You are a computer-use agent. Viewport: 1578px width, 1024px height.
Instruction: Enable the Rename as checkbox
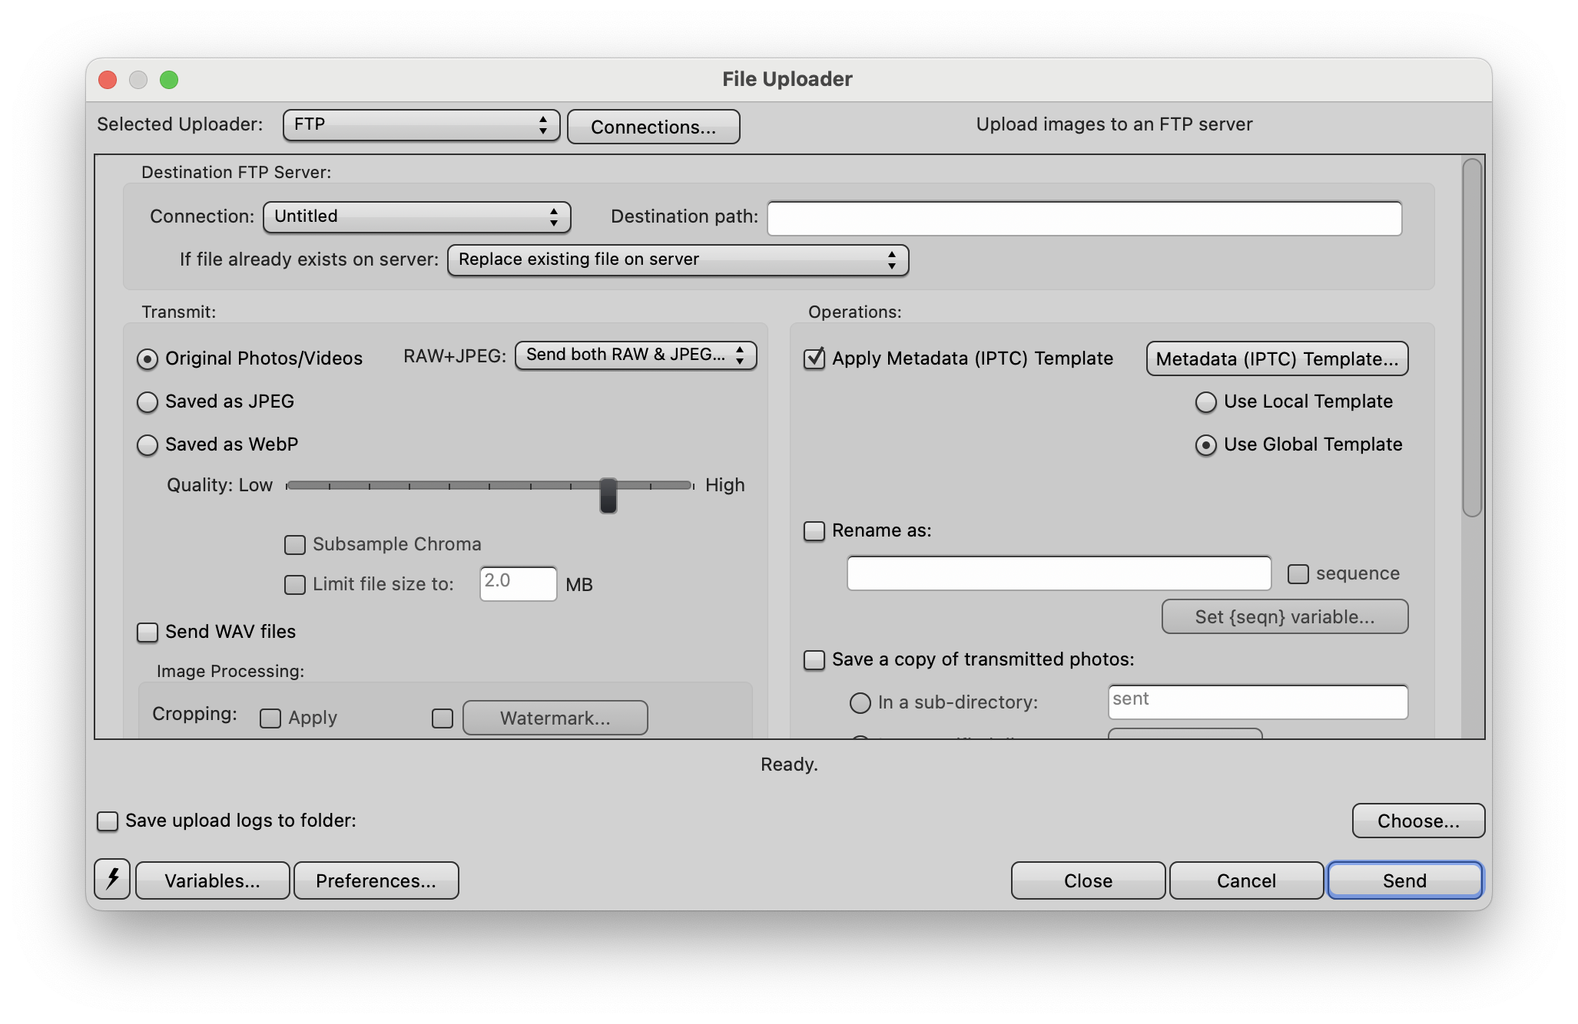(x=814, y=531)
